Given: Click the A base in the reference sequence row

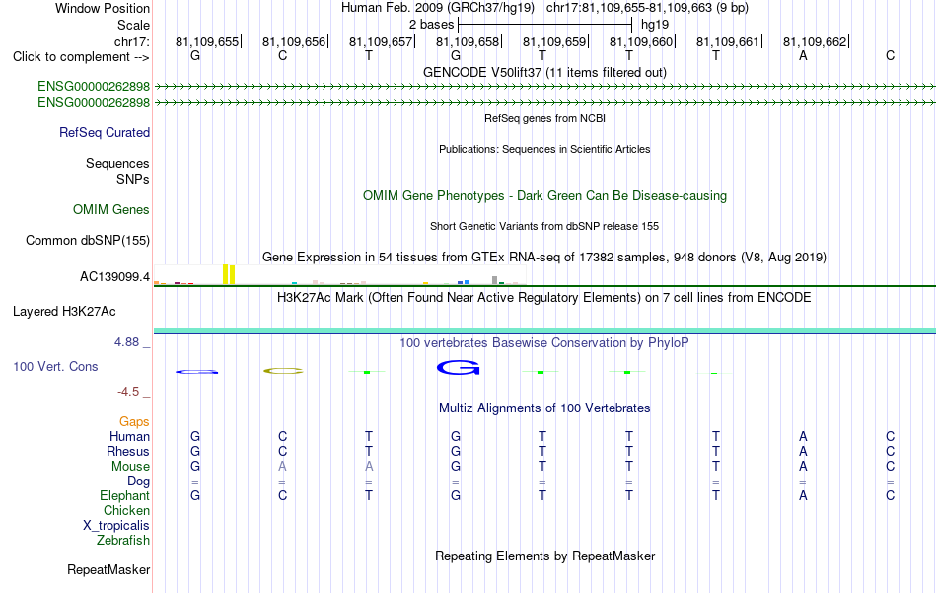Looking at the screenshot, I should click(x=803, y=55).
